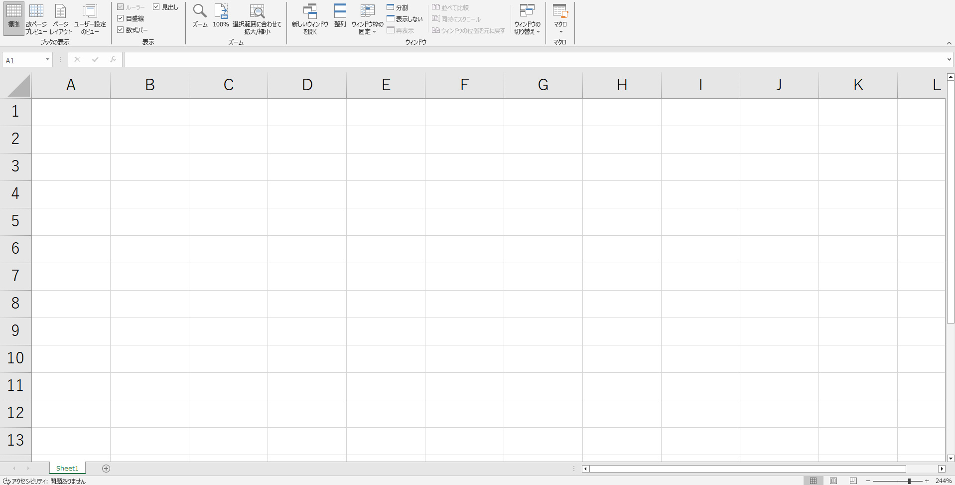The width and height of the screenshot is (955, 485).
Task: Open the ページレイアウト view
Action: 61,19
